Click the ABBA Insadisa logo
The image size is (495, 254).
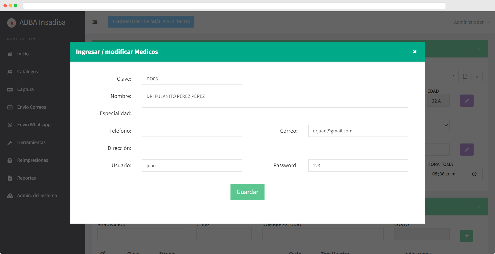pyautogui.click(x=12, y=23)
